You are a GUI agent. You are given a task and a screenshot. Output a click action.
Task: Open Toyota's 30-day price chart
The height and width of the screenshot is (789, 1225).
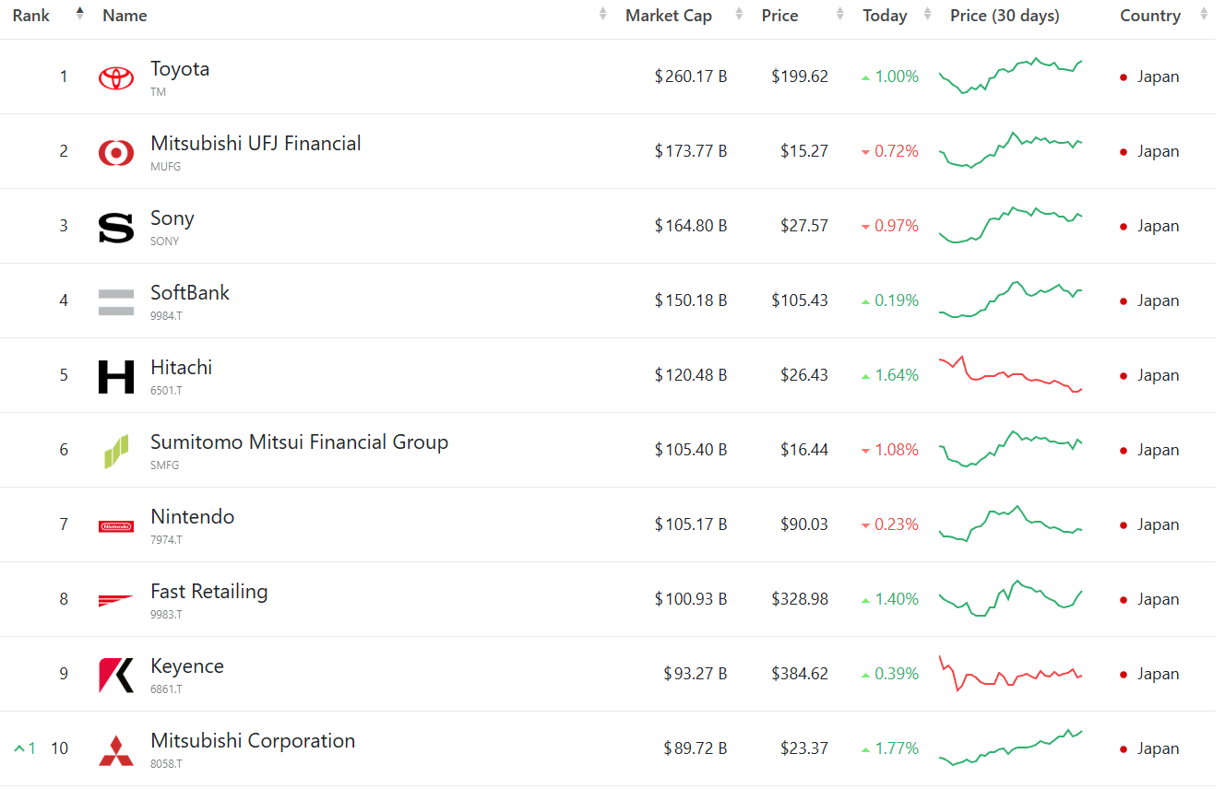point(1011,76)
